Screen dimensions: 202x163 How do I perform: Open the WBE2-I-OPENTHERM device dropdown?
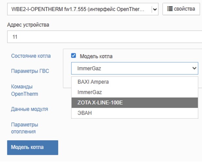[x=83, y=9]
